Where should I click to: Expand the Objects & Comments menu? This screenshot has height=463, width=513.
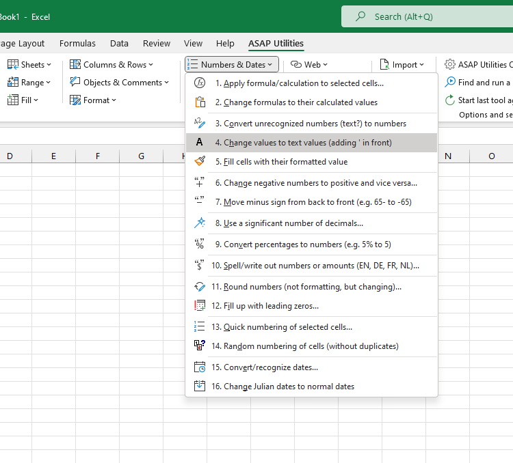click(119, 82)
